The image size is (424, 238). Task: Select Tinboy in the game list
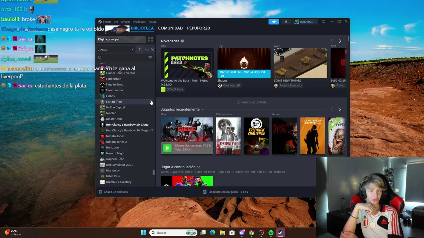click(110, 96)
